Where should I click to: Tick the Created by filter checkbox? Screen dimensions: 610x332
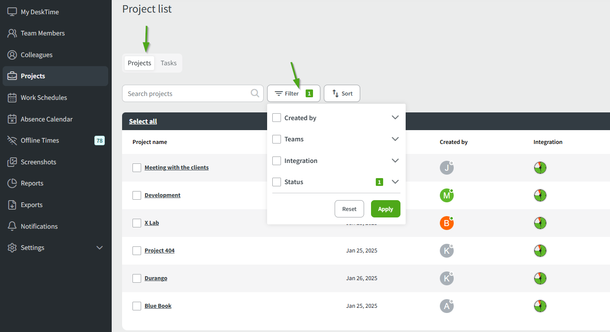coord(277,118)
